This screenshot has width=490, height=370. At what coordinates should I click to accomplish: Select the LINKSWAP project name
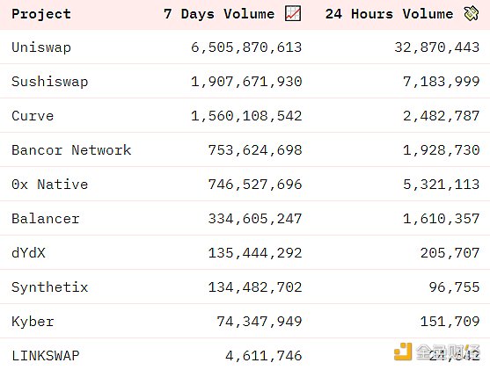point(46,356)
